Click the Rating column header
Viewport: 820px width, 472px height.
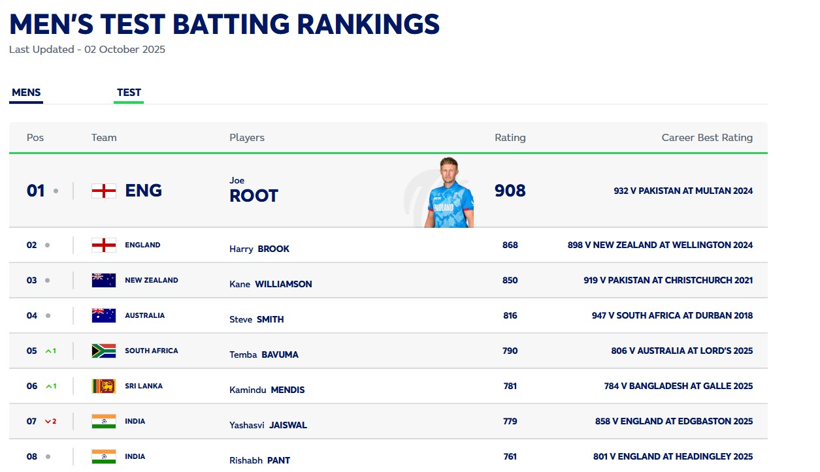510,138
